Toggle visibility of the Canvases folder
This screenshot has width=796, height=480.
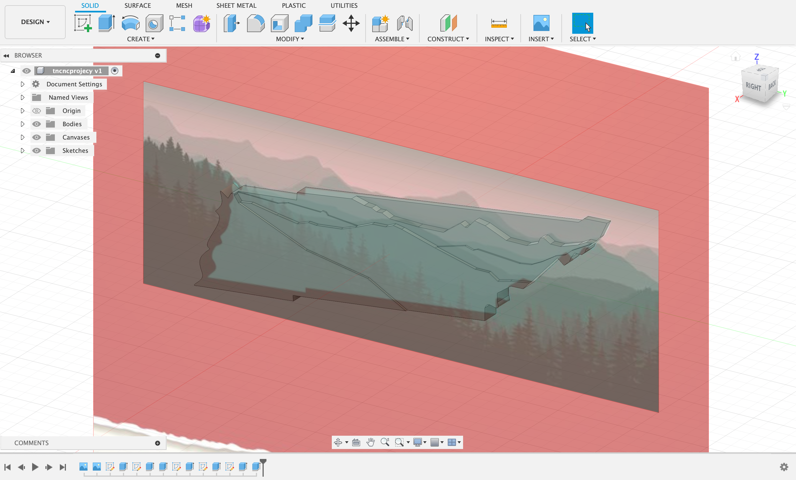coord(37,137)
